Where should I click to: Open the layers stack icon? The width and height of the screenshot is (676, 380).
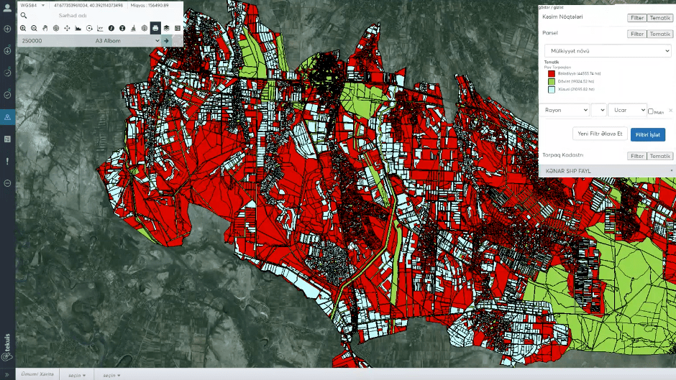(166, 28)
